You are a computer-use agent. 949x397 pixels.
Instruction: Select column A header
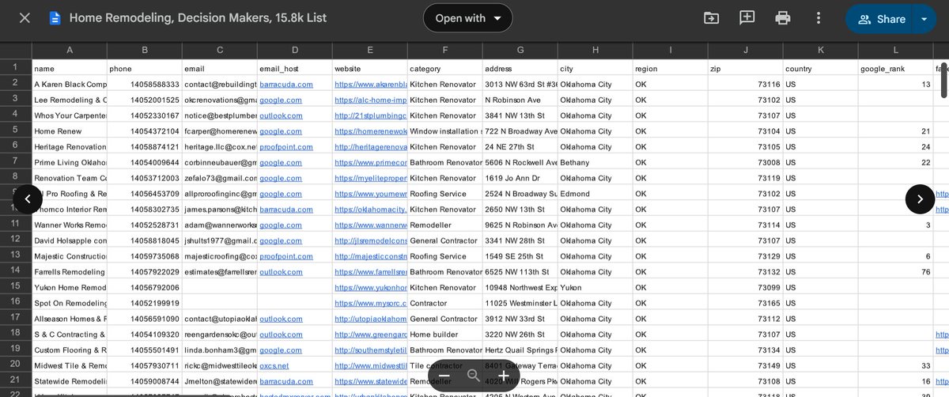coord(70,51)
